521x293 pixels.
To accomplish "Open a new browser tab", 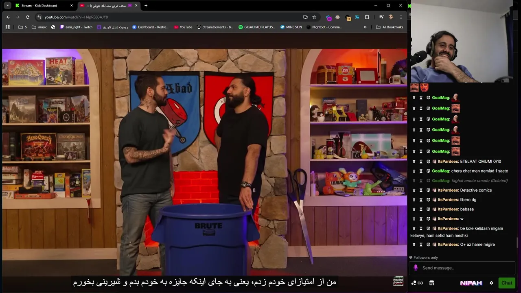I will coord(146,6).
